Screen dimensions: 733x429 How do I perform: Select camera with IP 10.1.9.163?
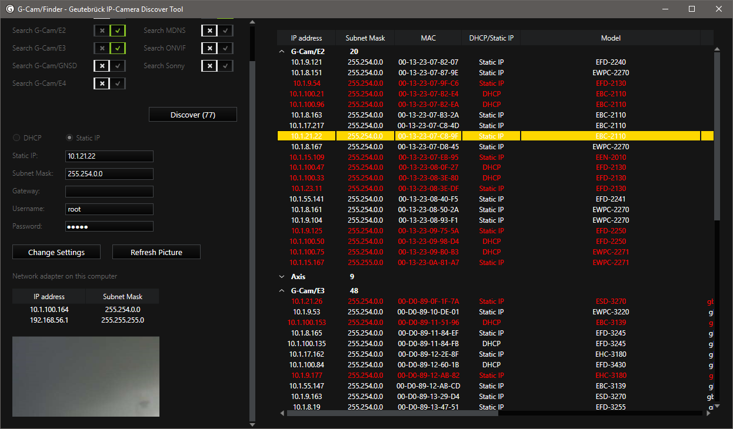click(x=306, y=397)
